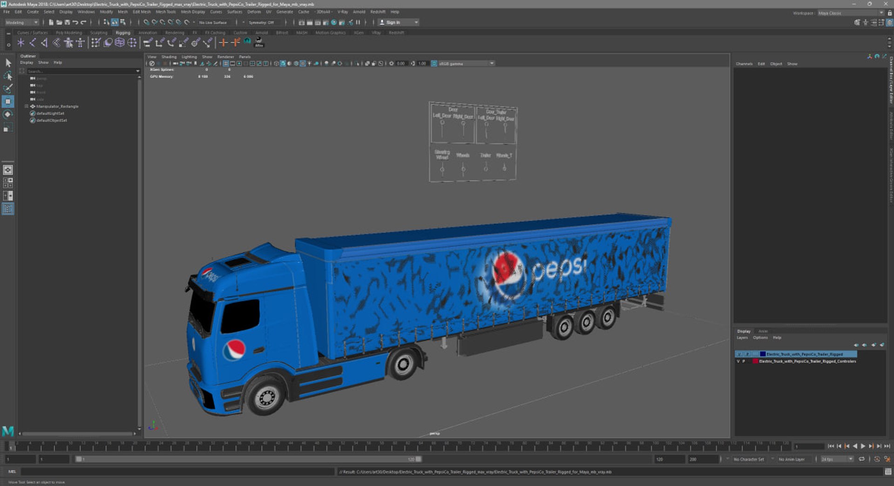
Task: Click the Create Joints shelf icon
Action: (x=33, y=43)
